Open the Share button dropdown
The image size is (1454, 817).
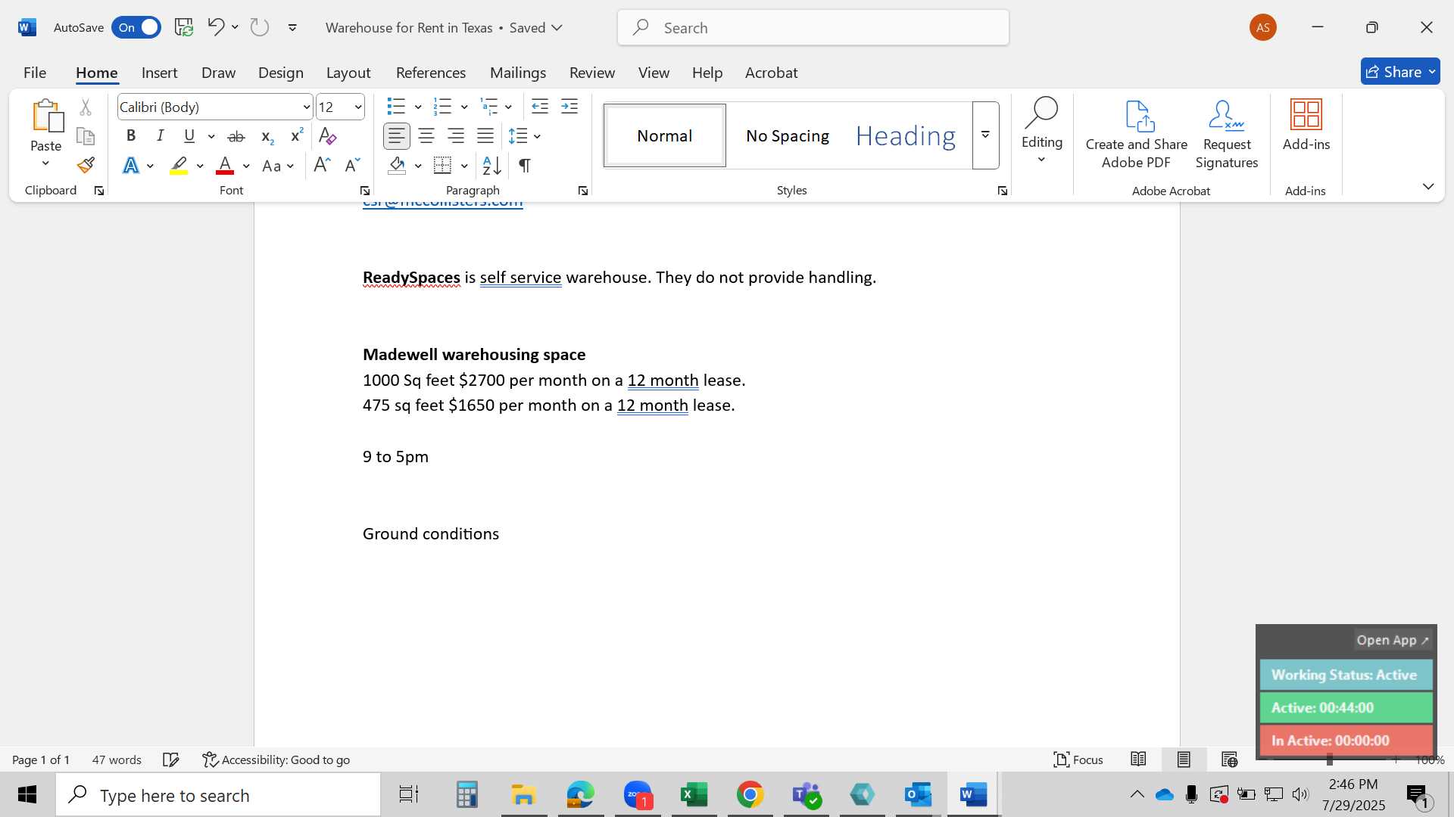(x=1433, y=72)
